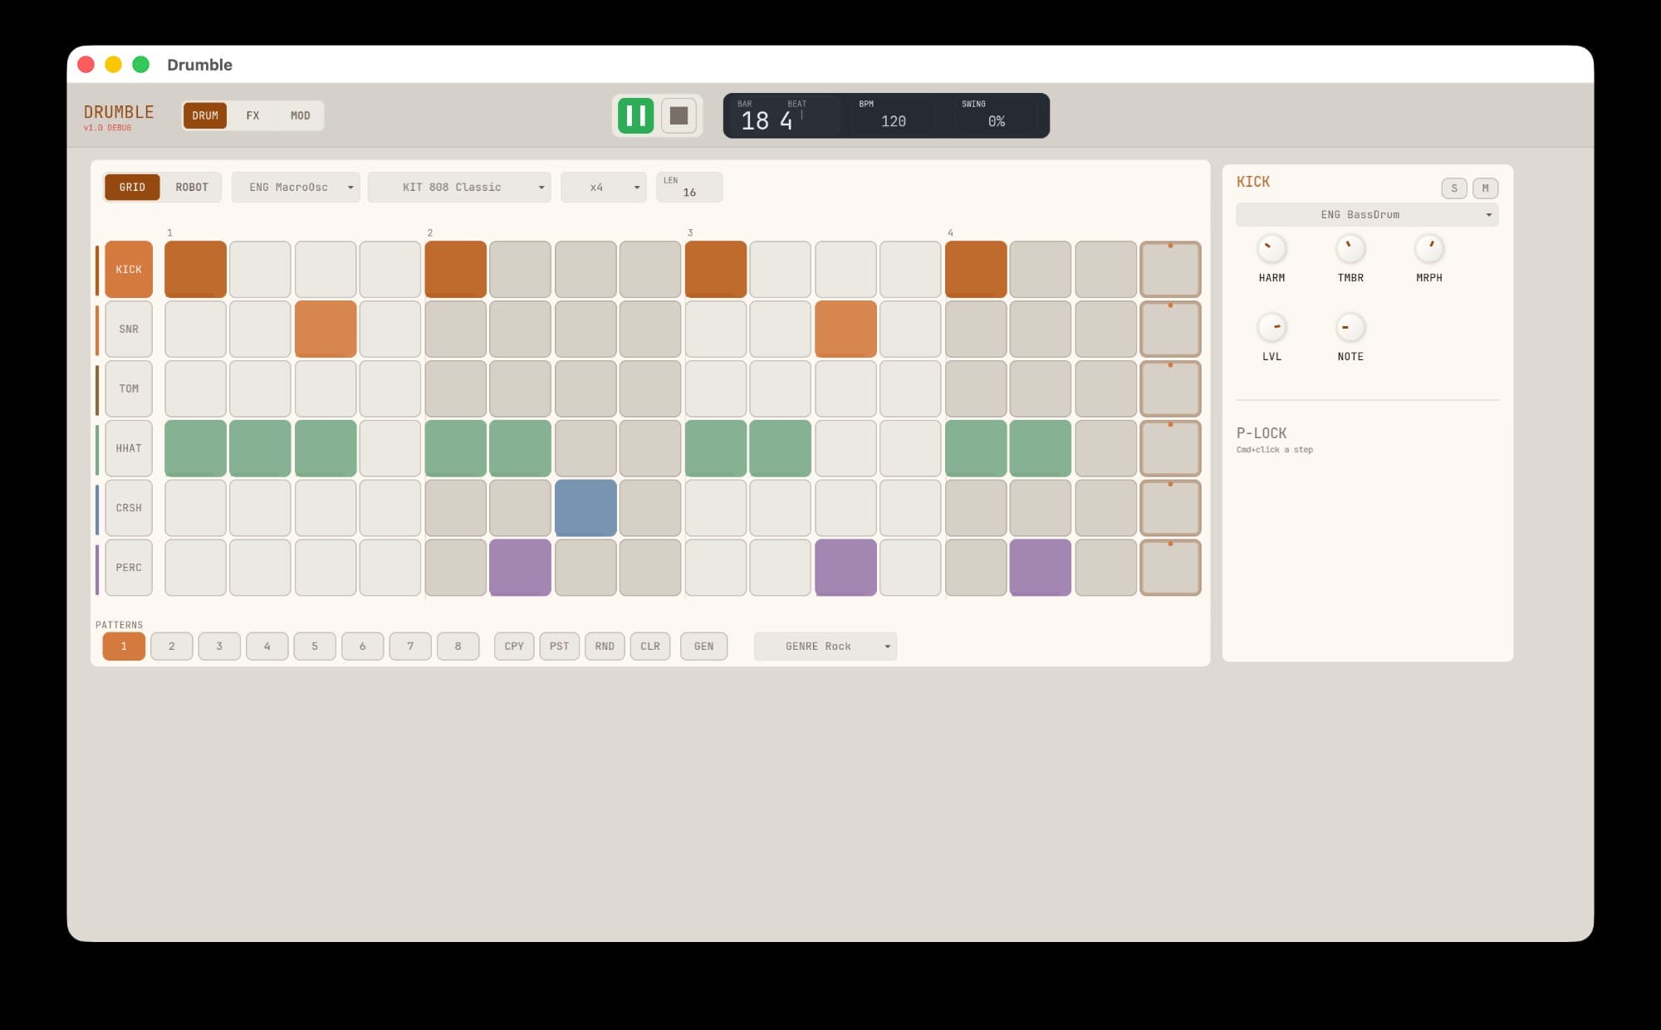This screenshot has height=1030, width=1661.
Task: Adjust the HARM knob on KICK panel
Action: (x=1271, y=251)
